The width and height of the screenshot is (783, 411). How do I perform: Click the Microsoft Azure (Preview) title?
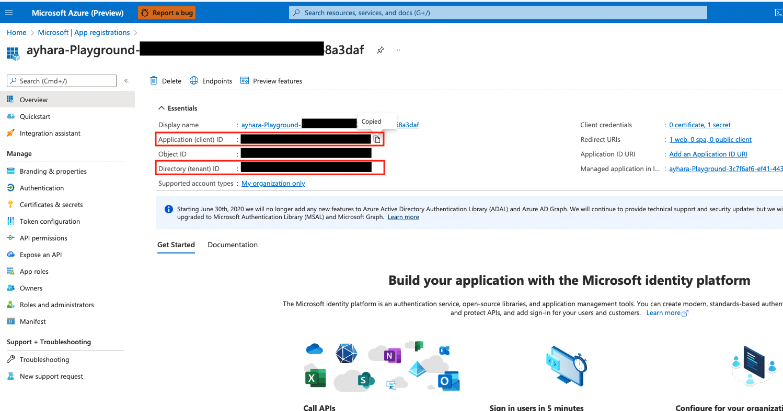pyautogui.click(x=78, y=13)
